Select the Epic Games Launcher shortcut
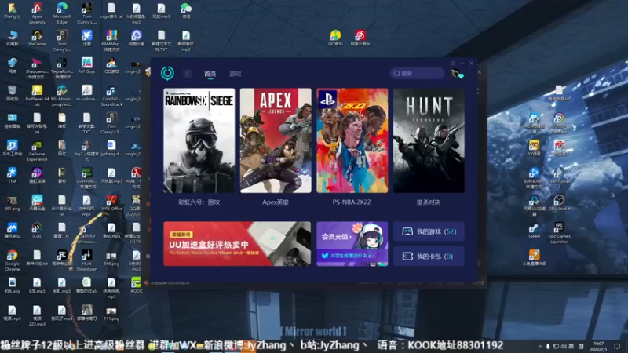This screenshot has height=353, width=628. point(559,233)
